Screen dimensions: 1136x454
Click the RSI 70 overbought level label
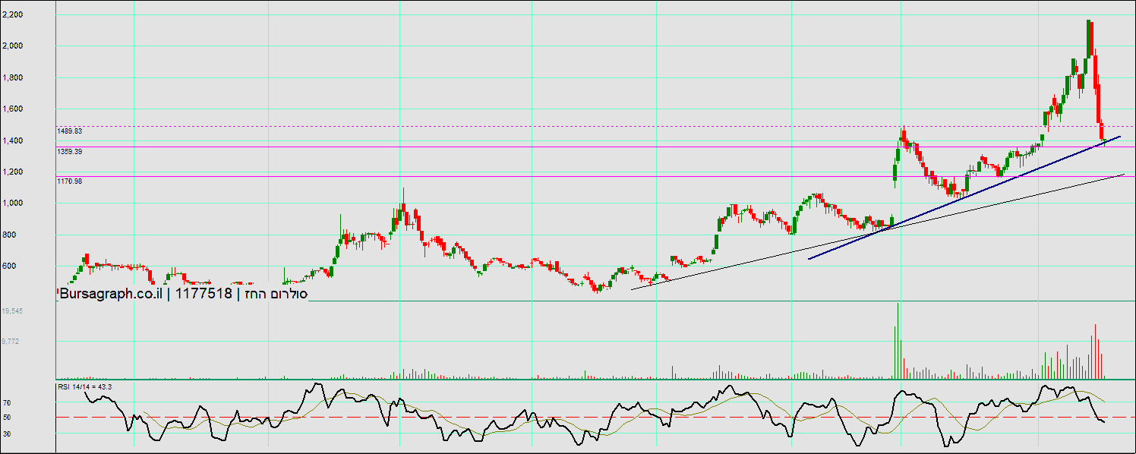coord(7,402)
